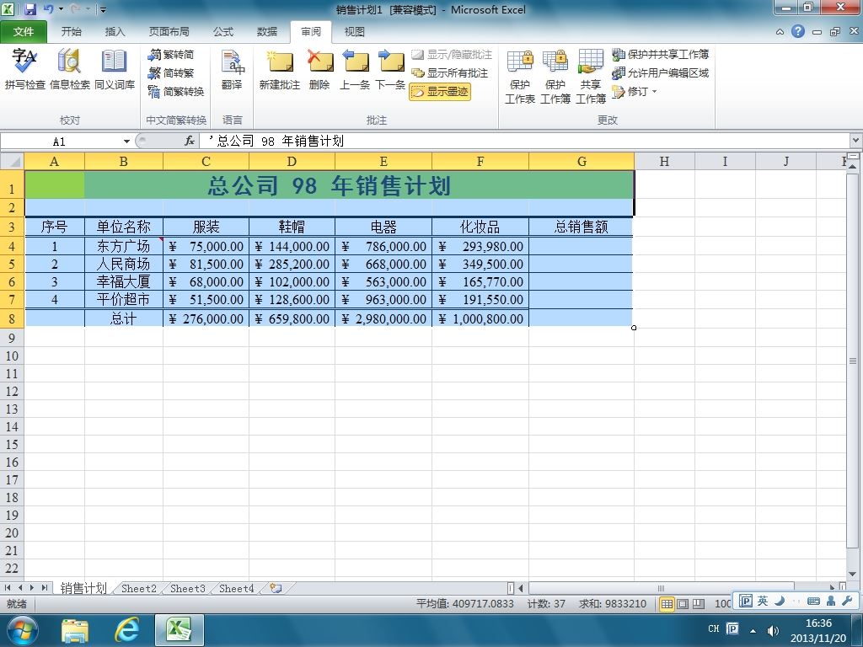Open the 简繁转换 dialog
This screenshot has width=863, height=647.
click(x=176, y=91)
